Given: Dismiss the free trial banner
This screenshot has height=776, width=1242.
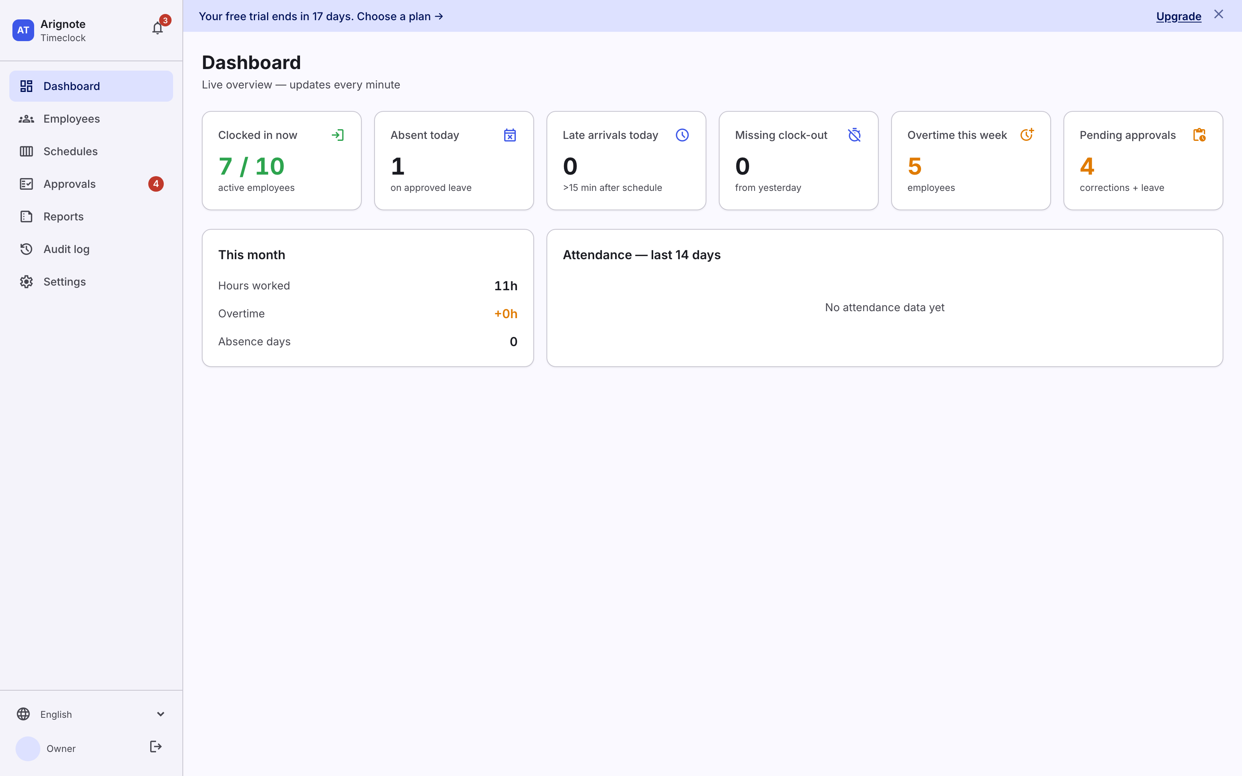Looking at the screenshot, I should click(x=1218, y=14).
